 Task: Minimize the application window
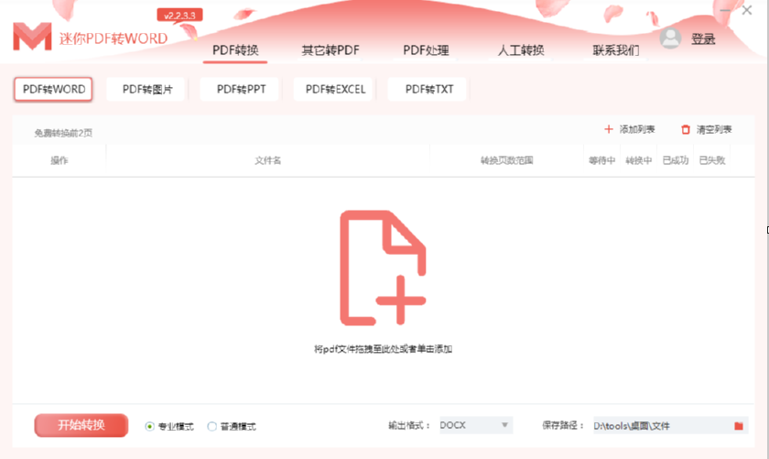coord(725,10)
